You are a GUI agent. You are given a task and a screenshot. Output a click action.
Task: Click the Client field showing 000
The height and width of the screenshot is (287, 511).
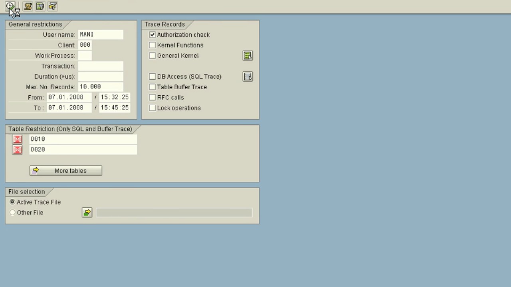coord(85,45)
